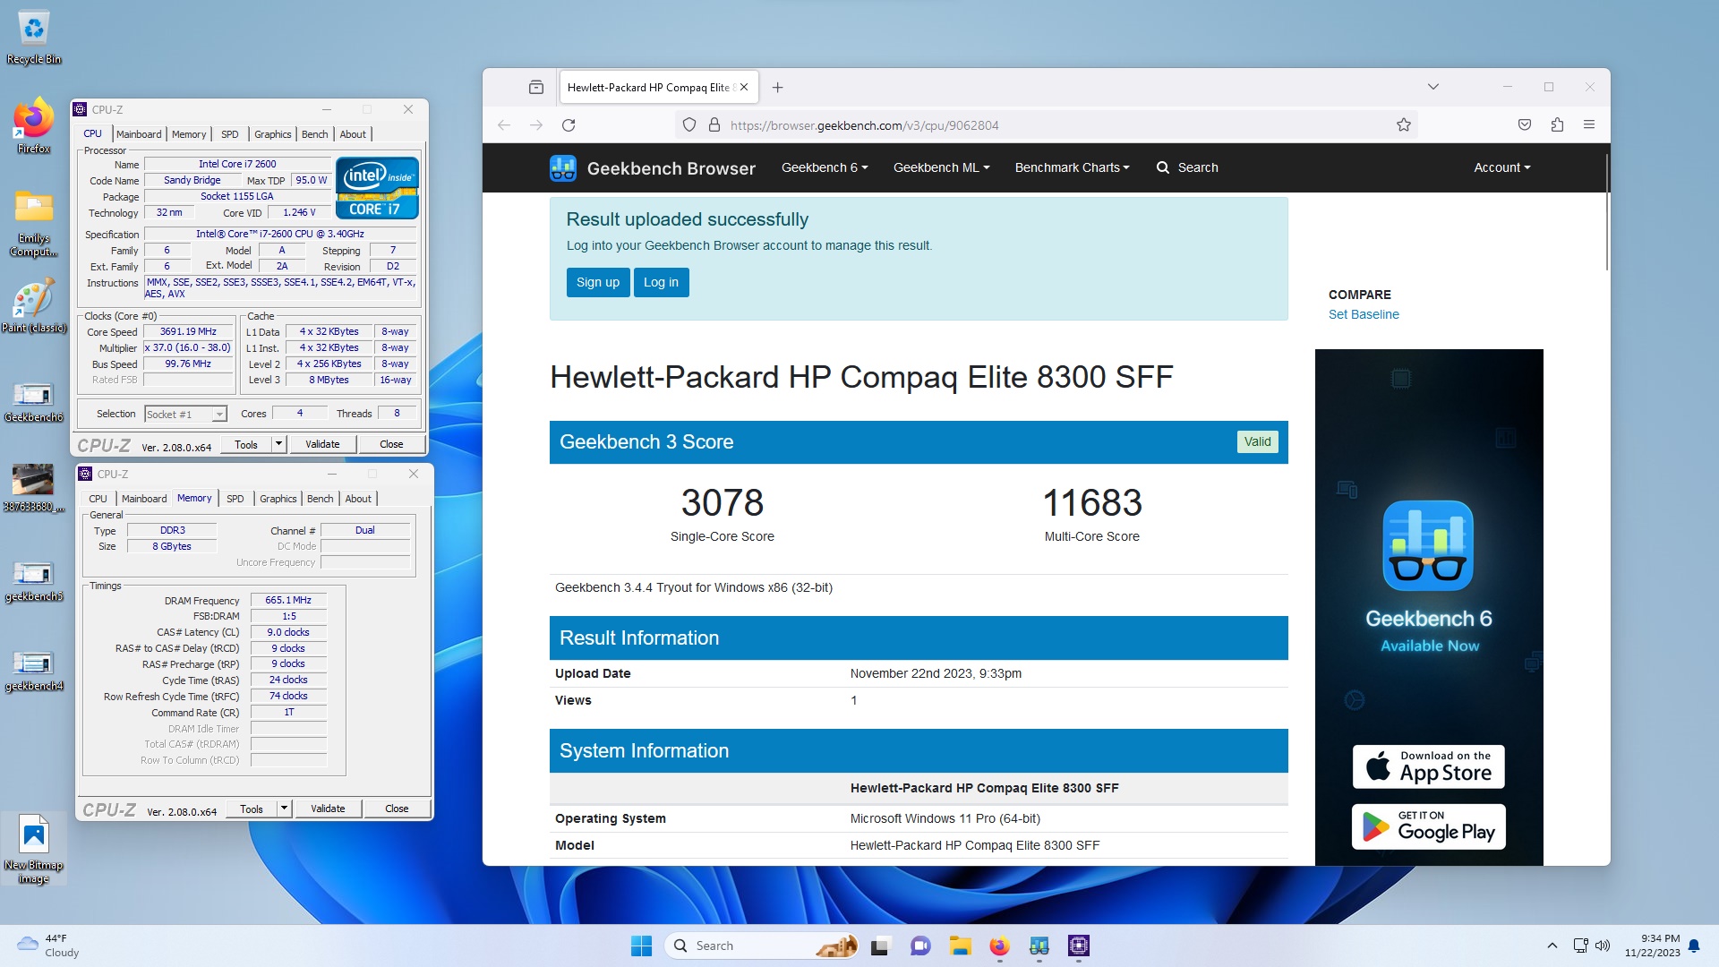Expand the Account dropdown menu
Screen dimensions: 1719x967
1501,167
